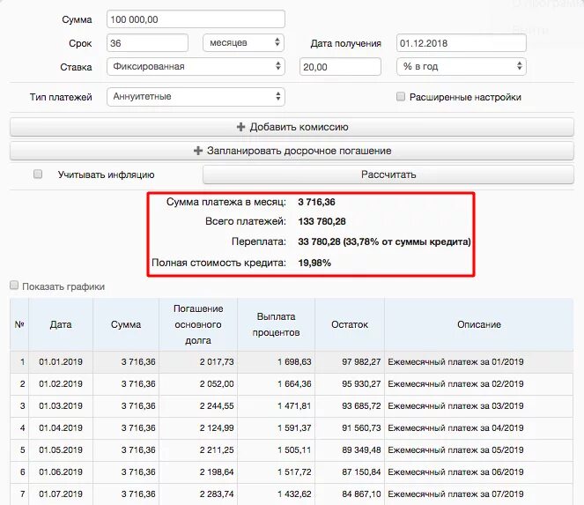Click the Дата получения field 01.12.2018

click(461, 43)
